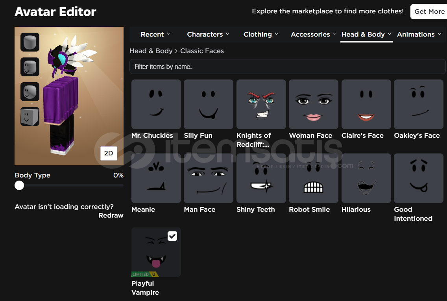Open the 'Mr. Chuckles' name label
The image size is (447, 301).
[152, 136]
